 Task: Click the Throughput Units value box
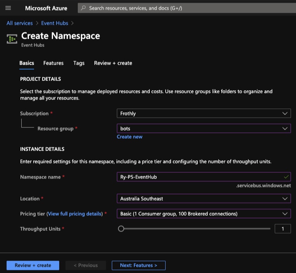tap(282, 229)
